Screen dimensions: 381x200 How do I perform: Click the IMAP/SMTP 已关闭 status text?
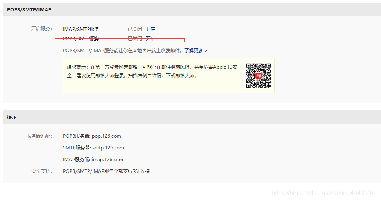pos(135,29)
